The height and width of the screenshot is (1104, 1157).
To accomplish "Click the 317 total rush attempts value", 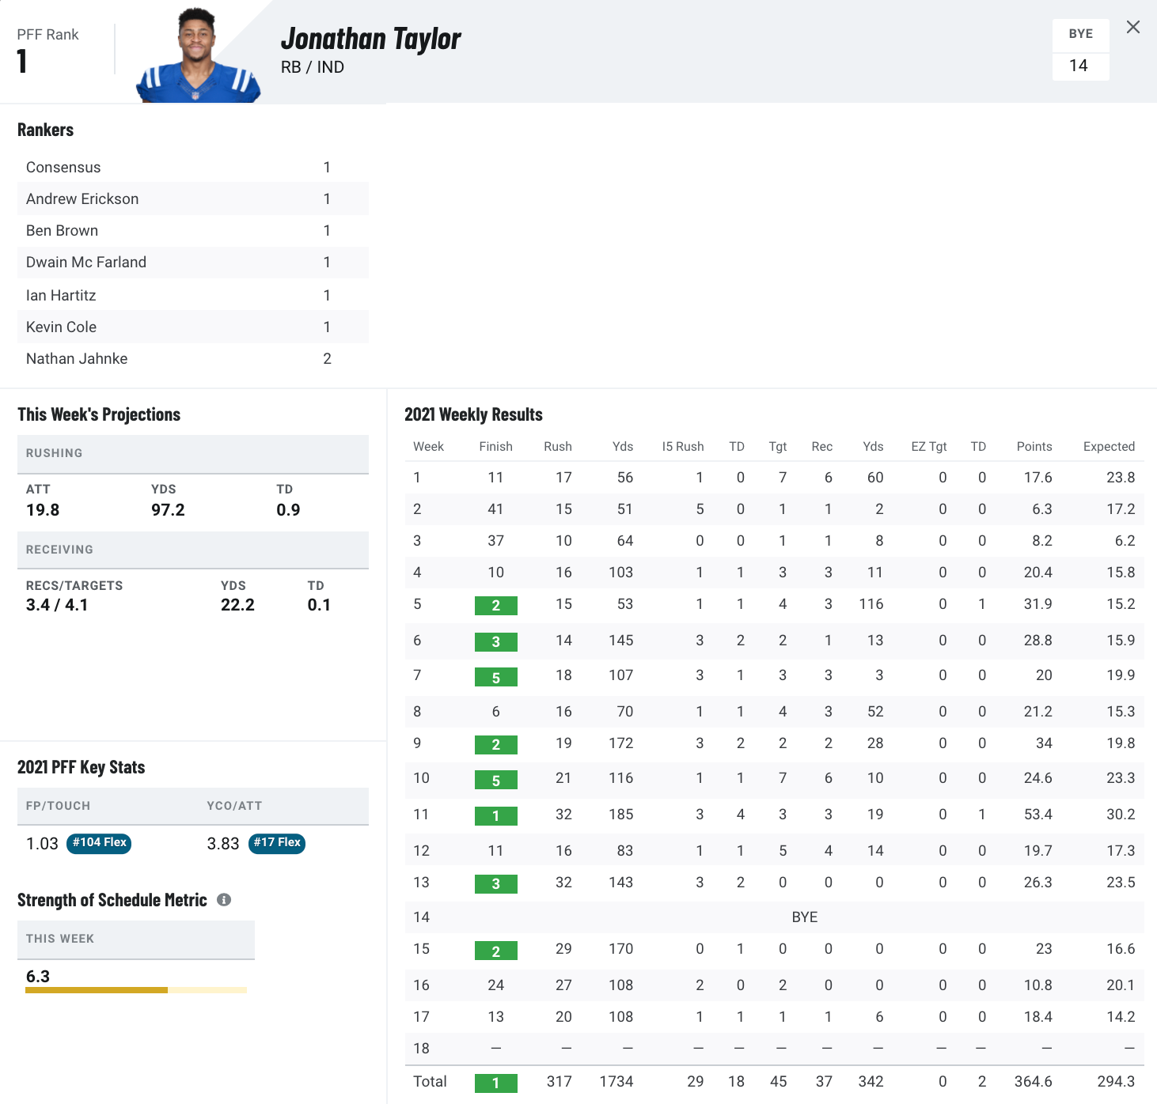I will click(x=560, y=1081).
